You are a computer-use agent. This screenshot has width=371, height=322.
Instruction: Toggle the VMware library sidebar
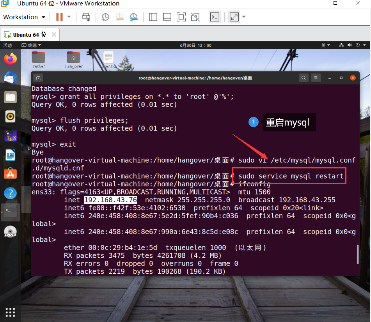pyautogui.click(x=153, y=17)
